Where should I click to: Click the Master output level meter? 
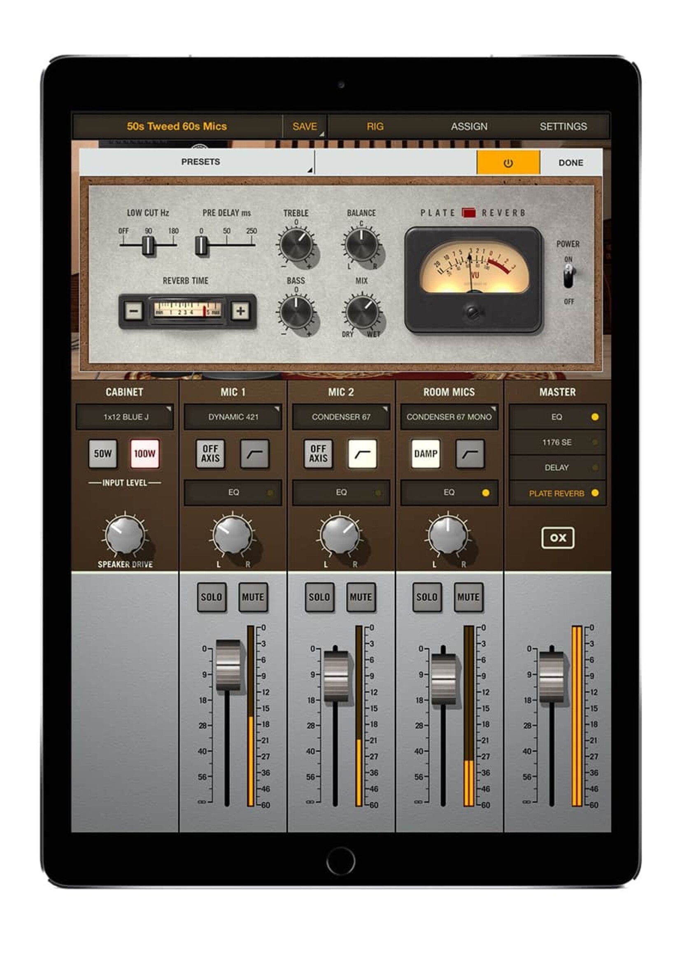point(577,716)
